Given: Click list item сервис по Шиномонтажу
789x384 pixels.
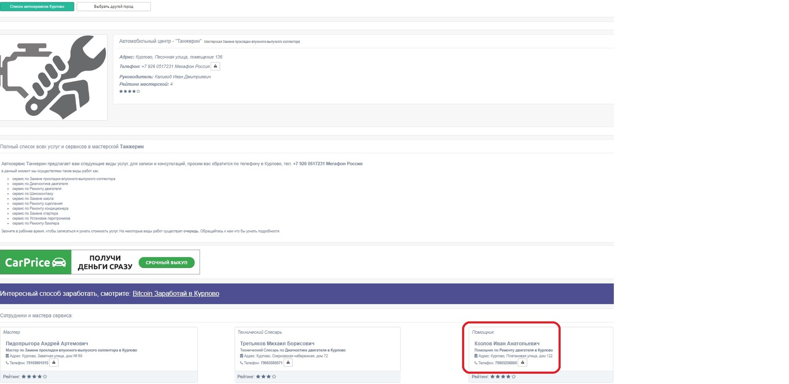Looking at the screenshot, I should [x=33, y=194].
